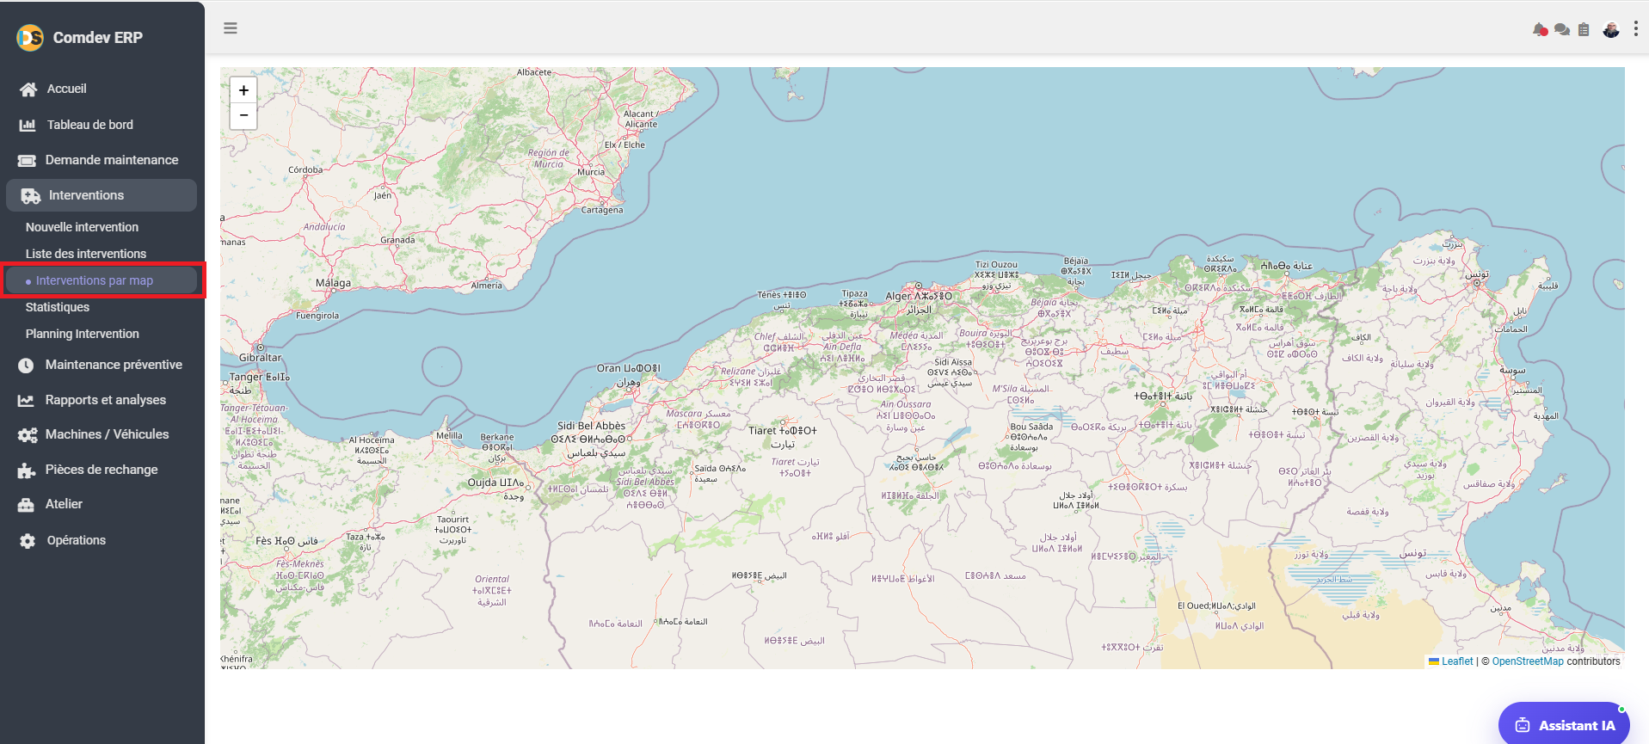Viewport: 1649px width, 744px height.
Task: Toggle the sidebar hamburger menu
Action: 231,28
